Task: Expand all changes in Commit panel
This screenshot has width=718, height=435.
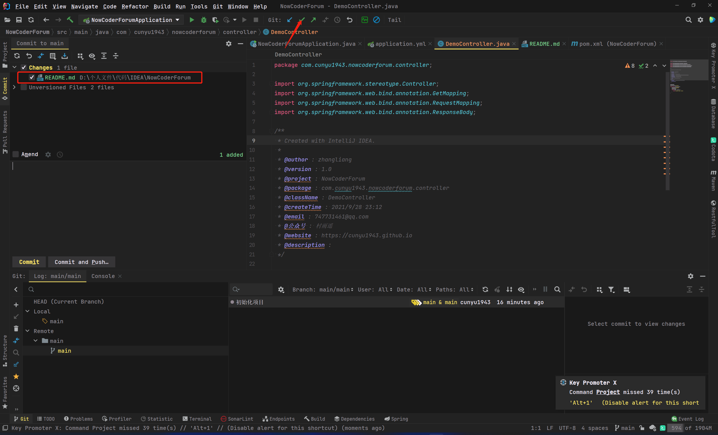Action: click(104, 56)
